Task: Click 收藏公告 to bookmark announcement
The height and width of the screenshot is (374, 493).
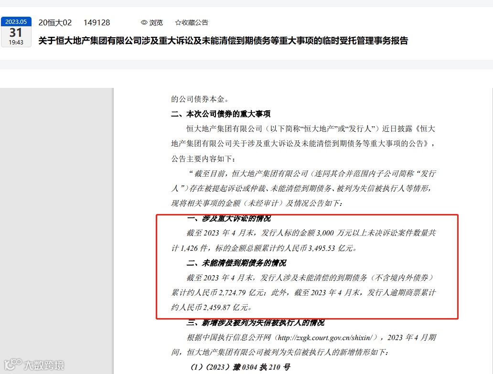Action: pyautogui.click(x=194, y=22)
